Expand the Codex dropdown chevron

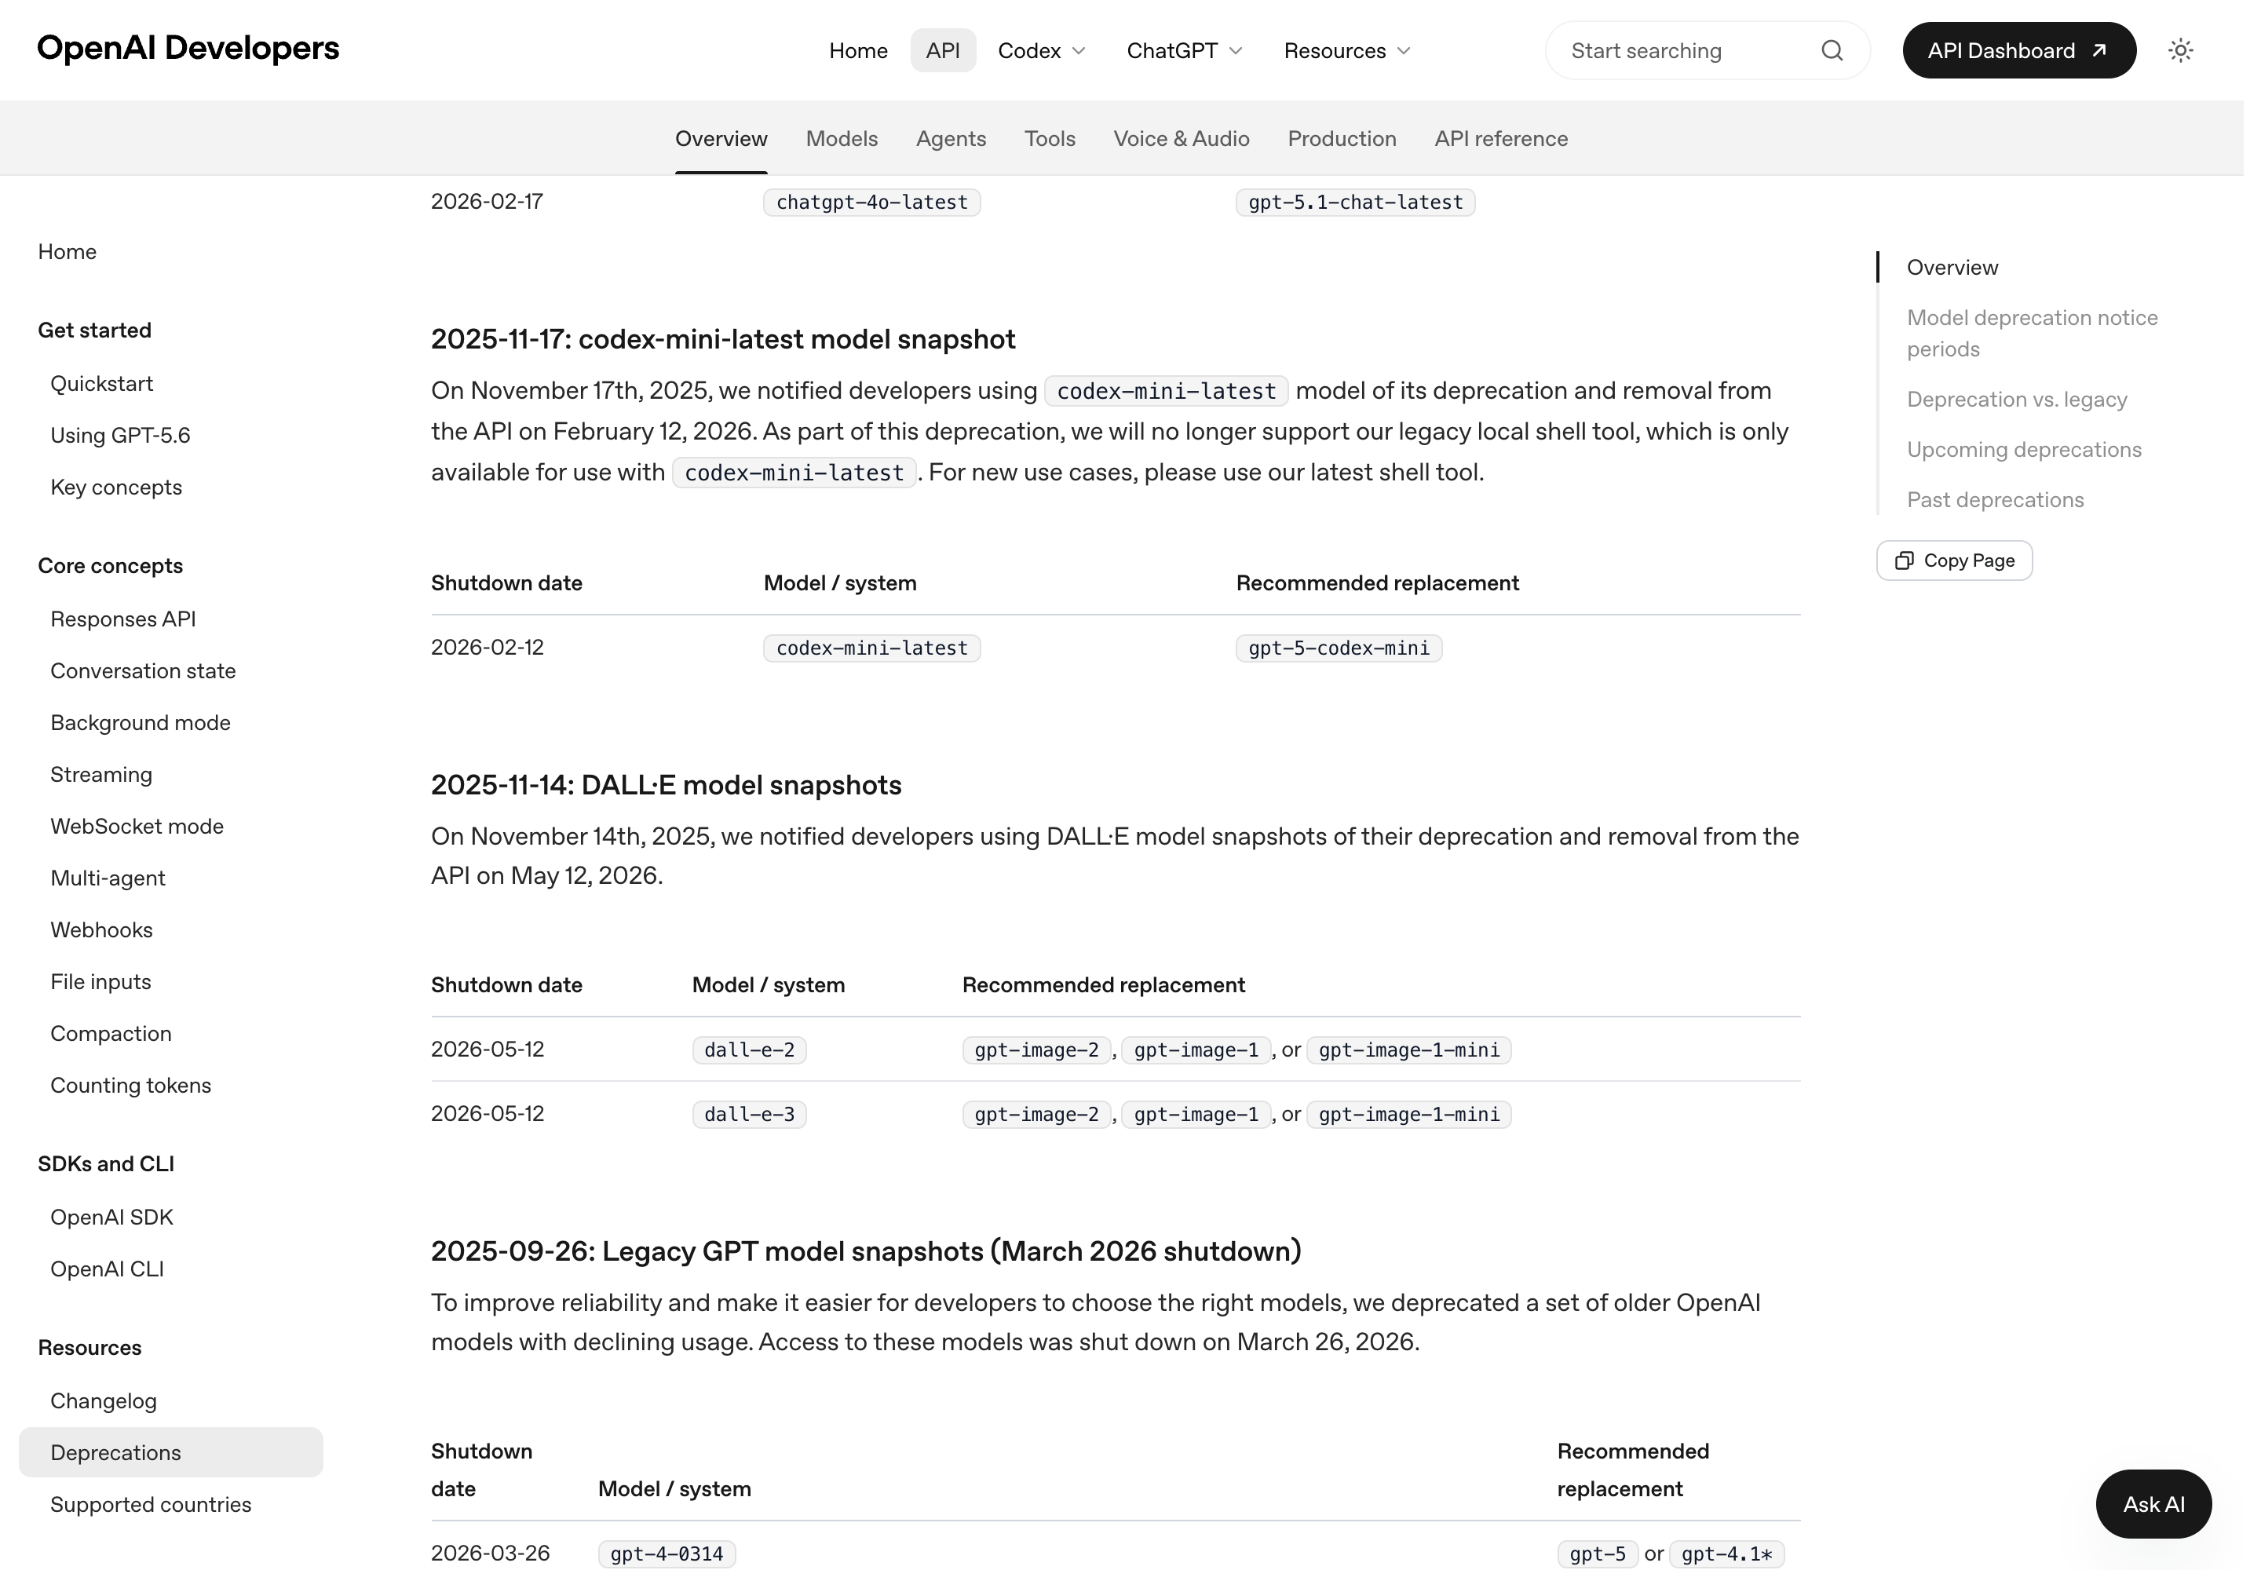1079,51
